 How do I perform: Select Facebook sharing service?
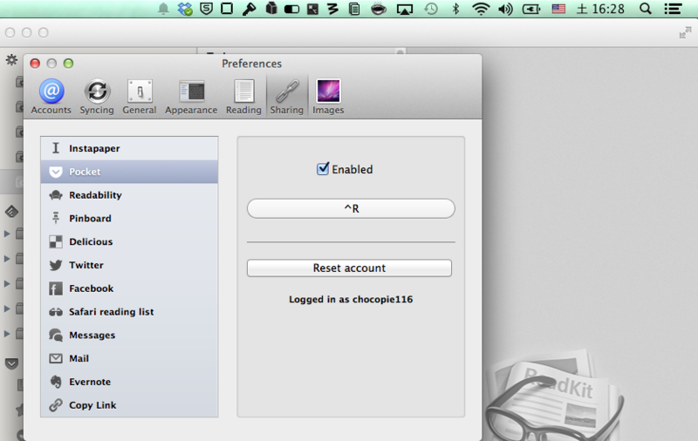pos(129,288)
